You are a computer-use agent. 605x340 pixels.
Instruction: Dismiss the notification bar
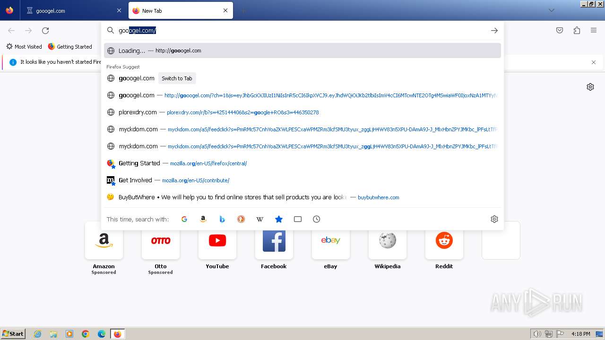click(594, 62)
